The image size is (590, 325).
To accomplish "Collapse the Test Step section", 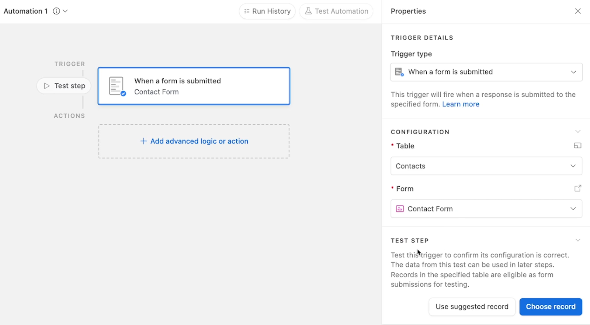I will coord(578,240).
